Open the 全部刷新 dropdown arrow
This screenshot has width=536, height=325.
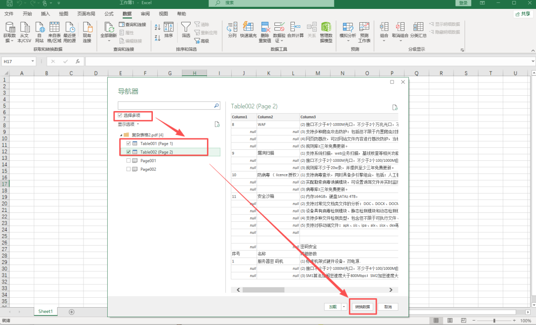(x=109, y=41)
